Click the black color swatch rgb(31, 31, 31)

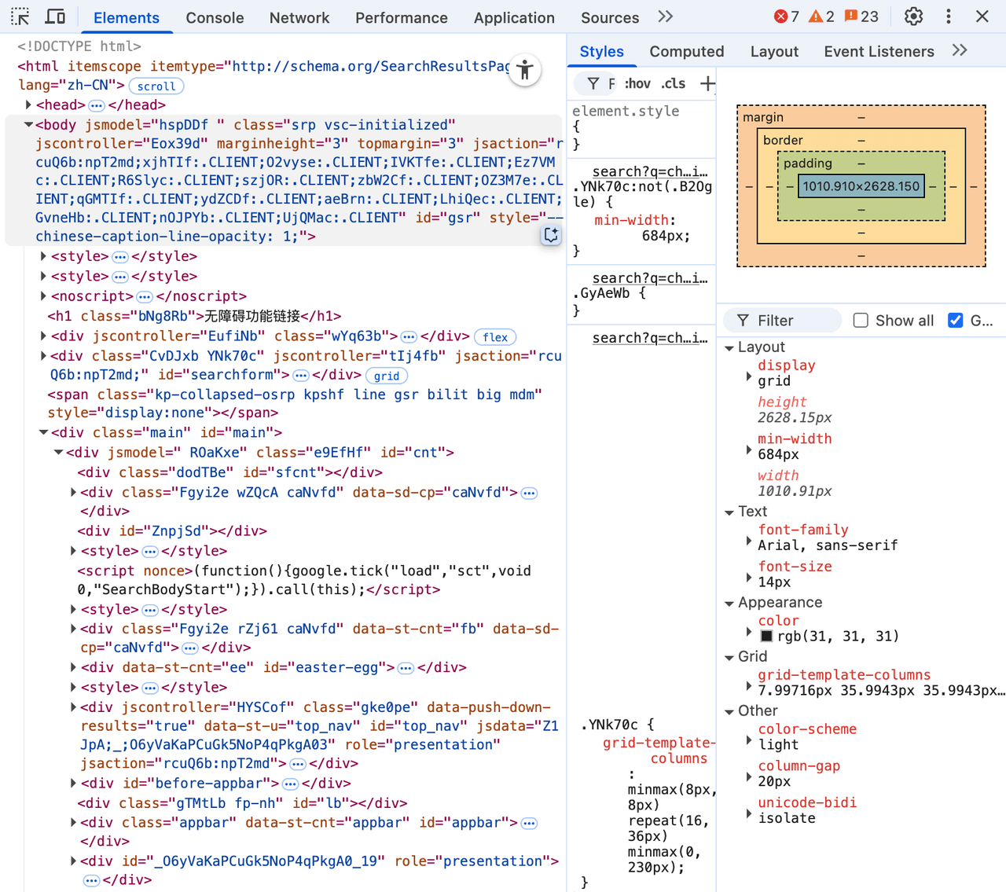tap(766, 637)
